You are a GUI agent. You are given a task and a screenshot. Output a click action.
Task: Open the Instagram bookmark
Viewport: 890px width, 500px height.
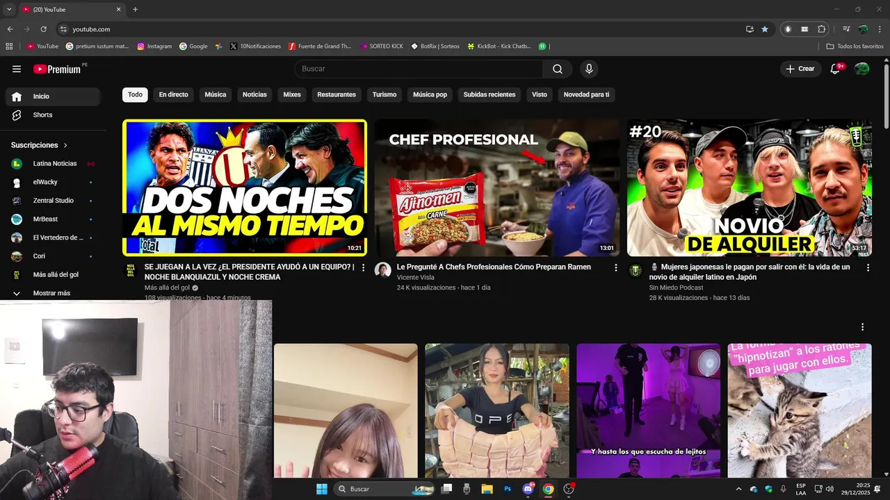pyautogui.click(x=154, y=47)
